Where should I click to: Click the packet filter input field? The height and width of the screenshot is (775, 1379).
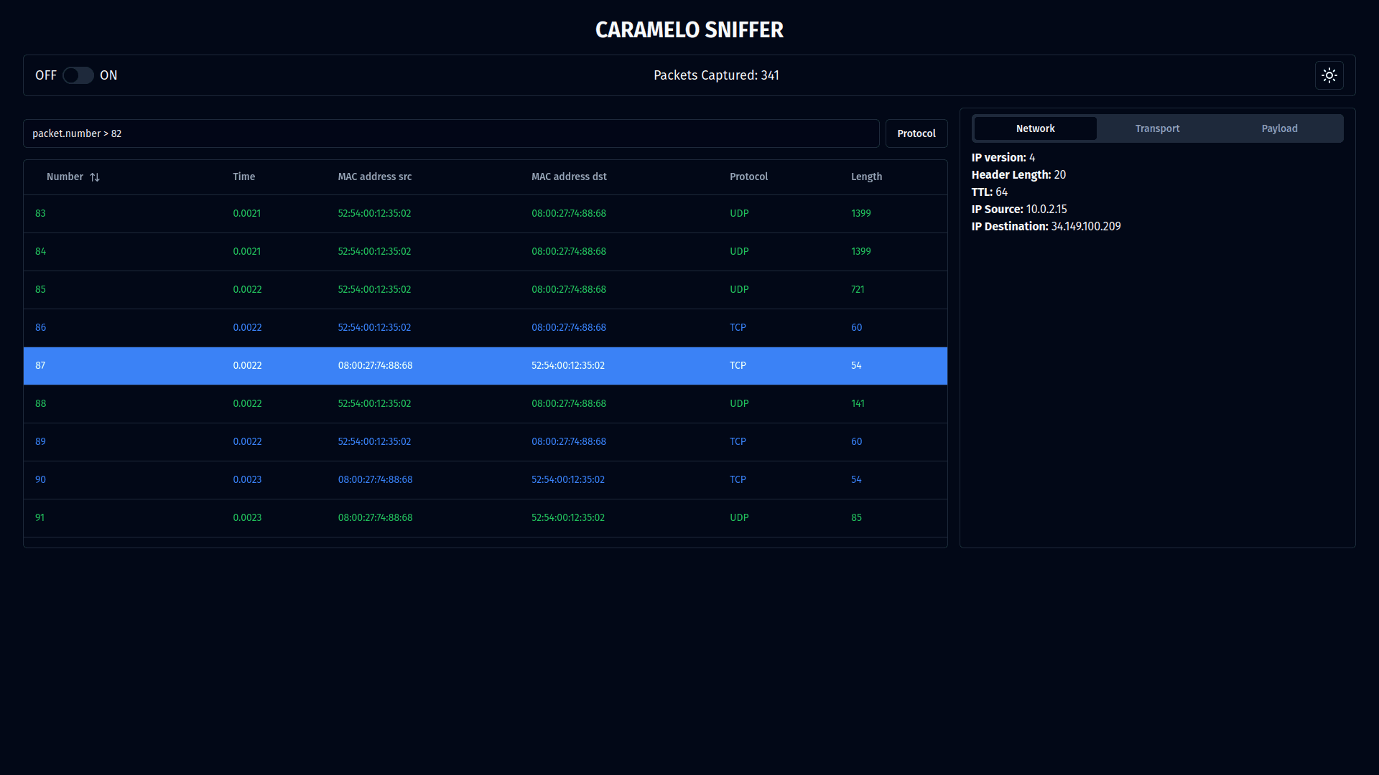pos(451,133)
